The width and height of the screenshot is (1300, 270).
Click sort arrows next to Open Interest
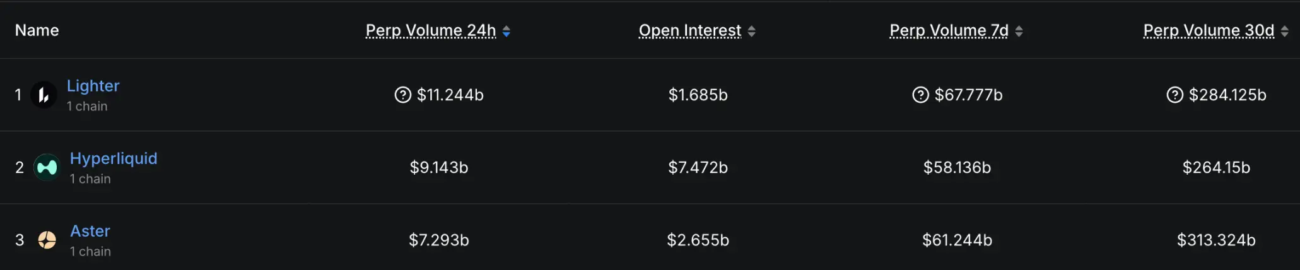coord(751,31)
